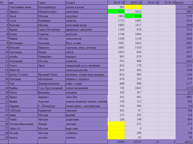
Task: Select the 18.01.18 date header
Action: [116, 3]
